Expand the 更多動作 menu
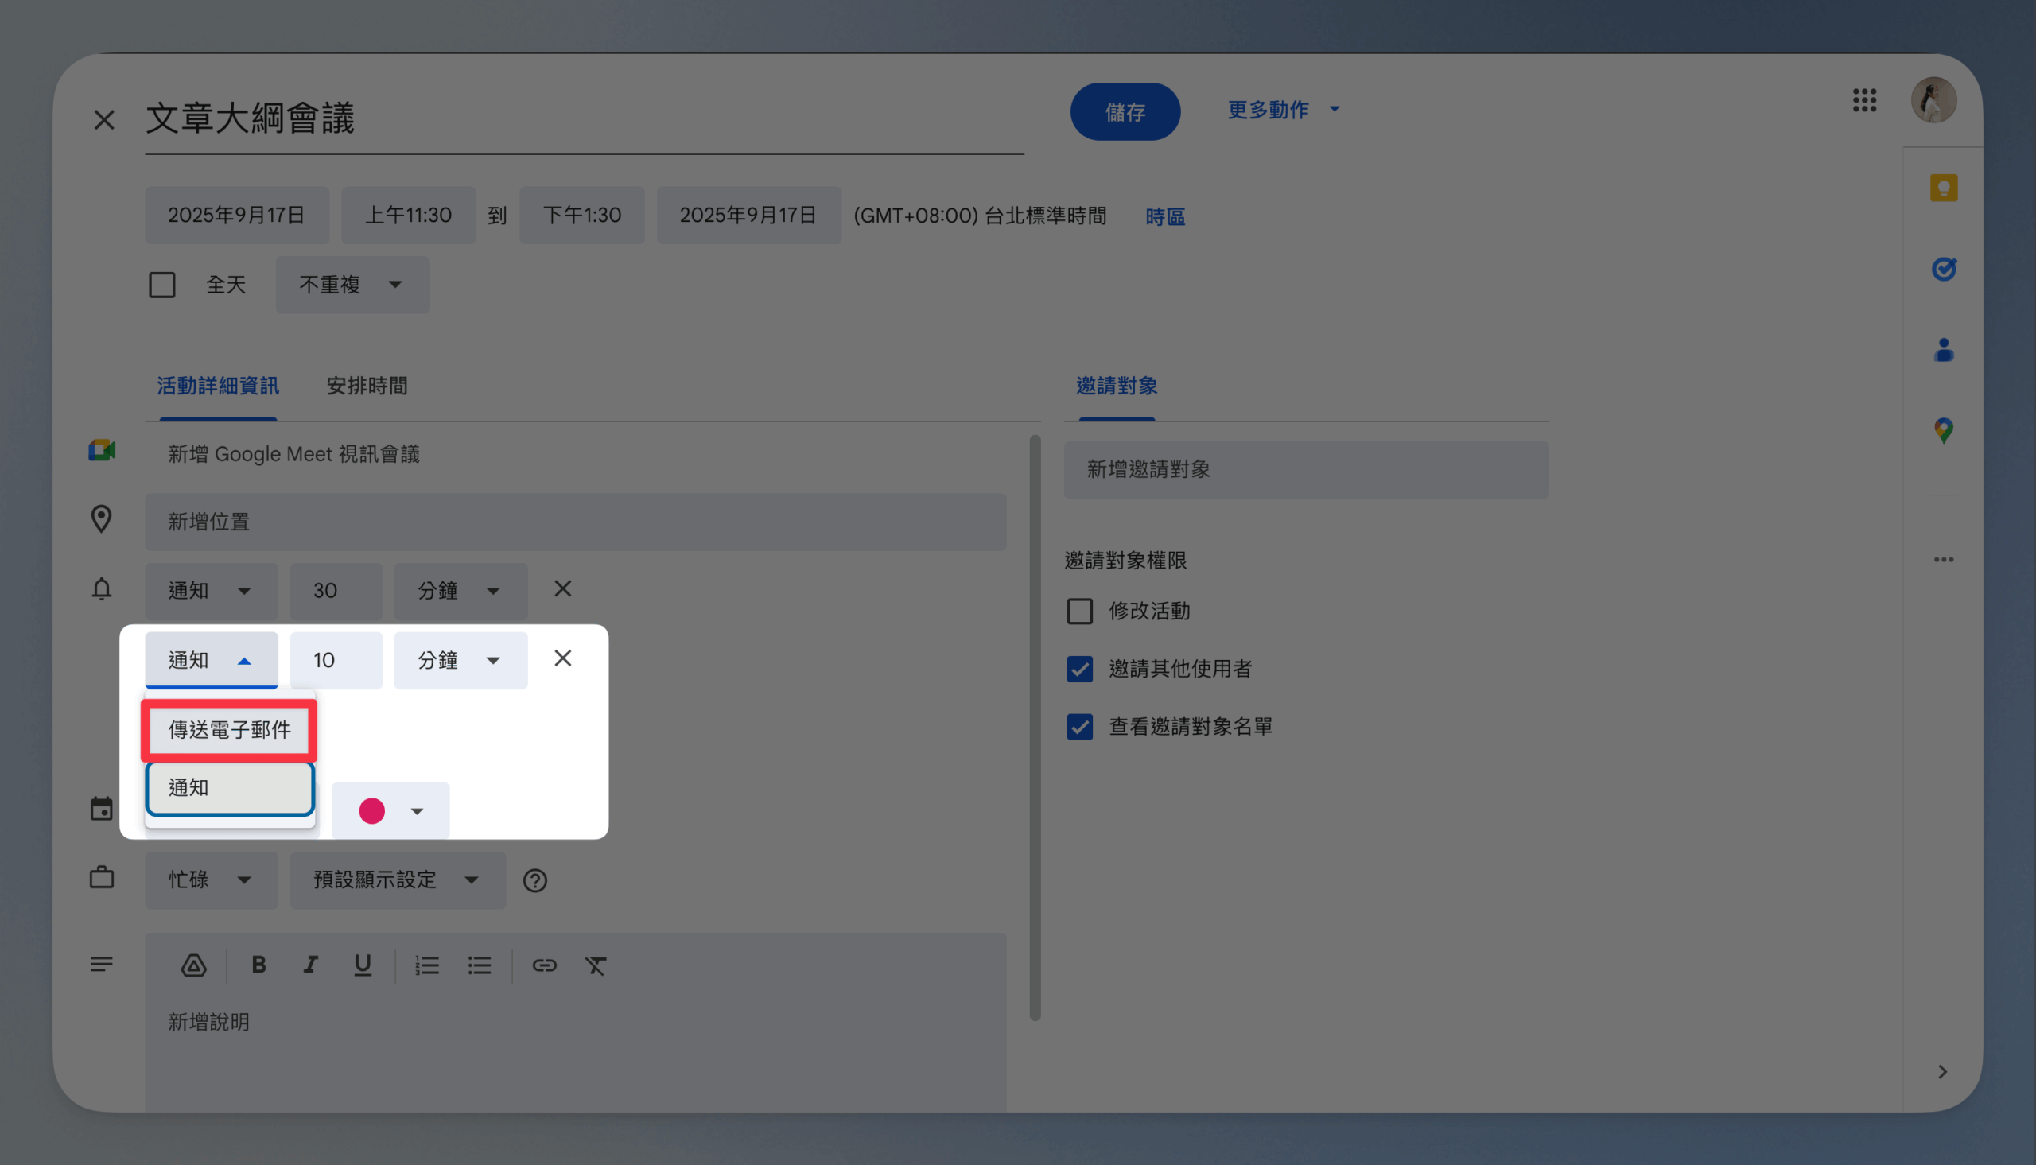The width and height of the screenshot is (2036, 1165). (1282, 110)
